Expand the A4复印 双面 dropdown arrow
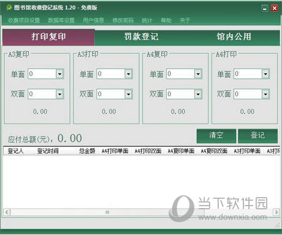 tap(198, 94)
